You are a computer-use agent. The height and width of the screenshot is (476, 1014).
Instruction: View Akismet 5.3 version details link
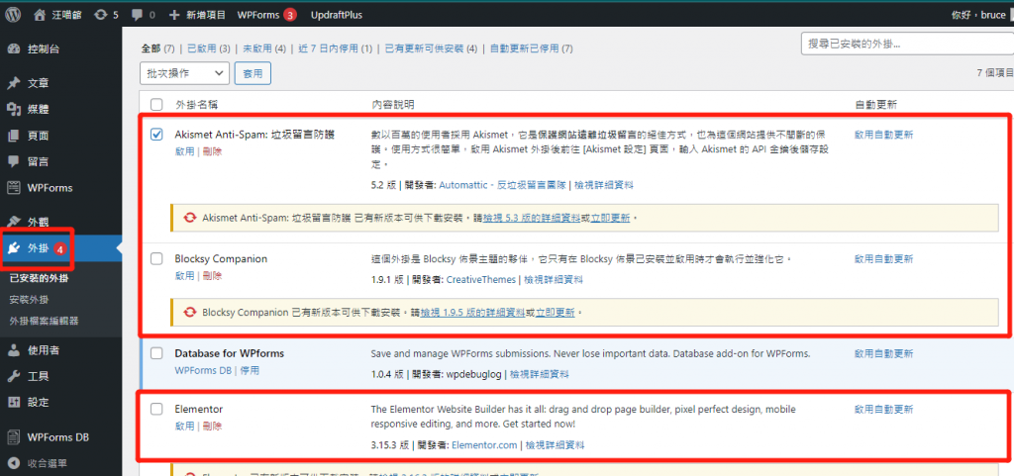tap(532, 219)
